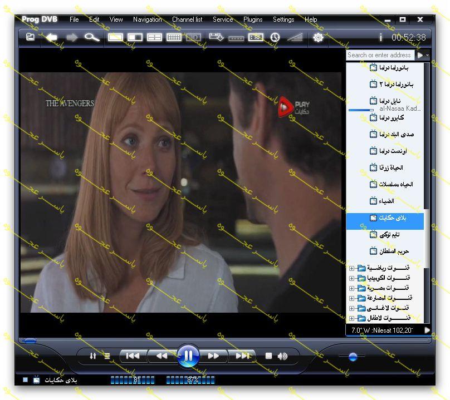This screenshot has height=400, width=450.
Task: Open the scheduler clock icon
Action: (x=275, y=37)
